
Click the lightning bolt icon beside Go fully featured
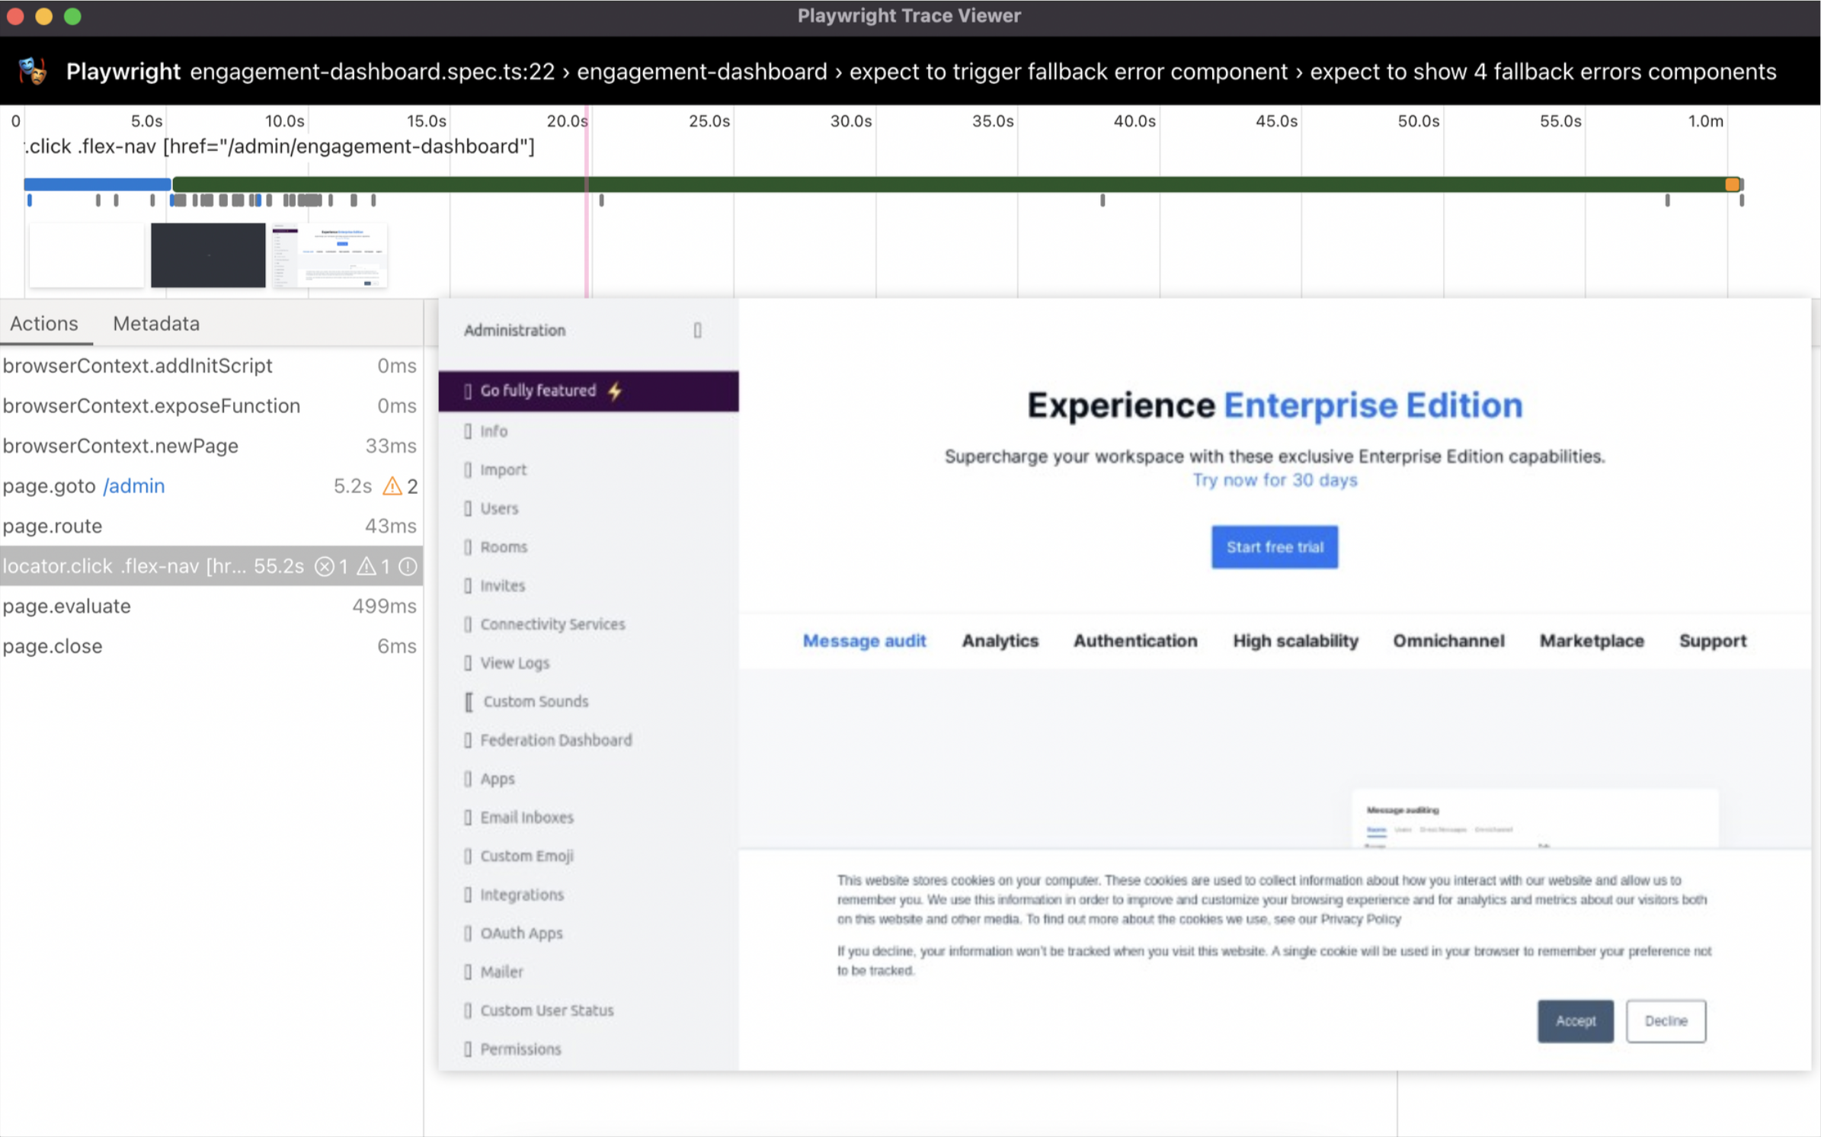tap(615, 391)
